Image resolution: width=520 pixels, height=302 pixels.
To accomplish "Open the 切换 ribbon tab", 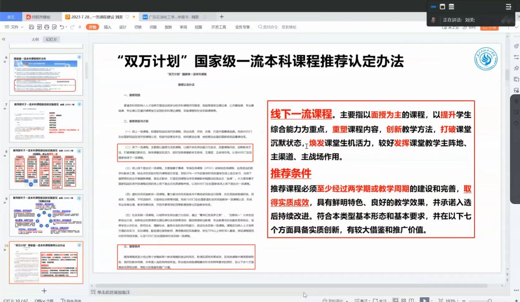I will pos(138,27).
